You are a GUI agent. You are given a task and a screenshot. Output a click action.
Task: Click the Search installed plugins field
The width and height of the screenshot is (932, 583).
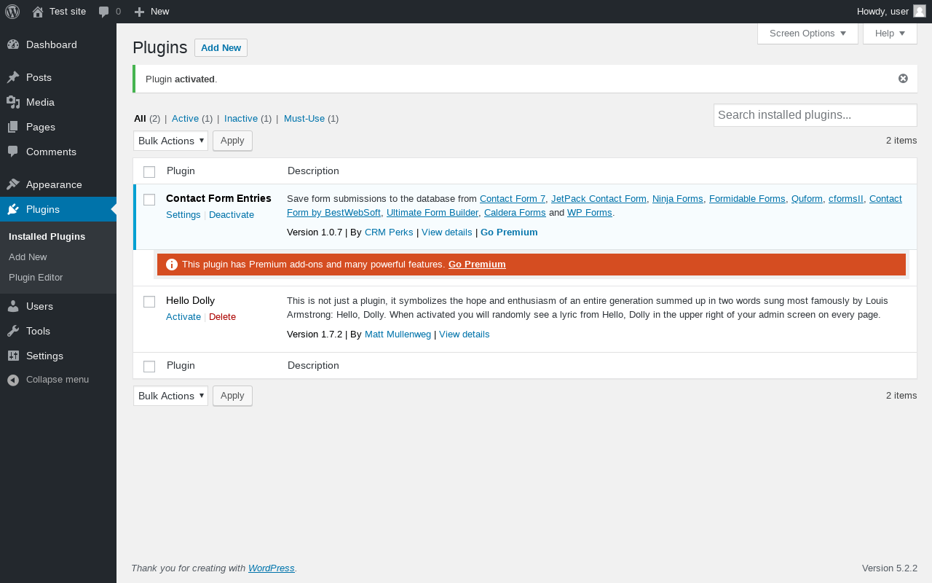coord(815,115)
